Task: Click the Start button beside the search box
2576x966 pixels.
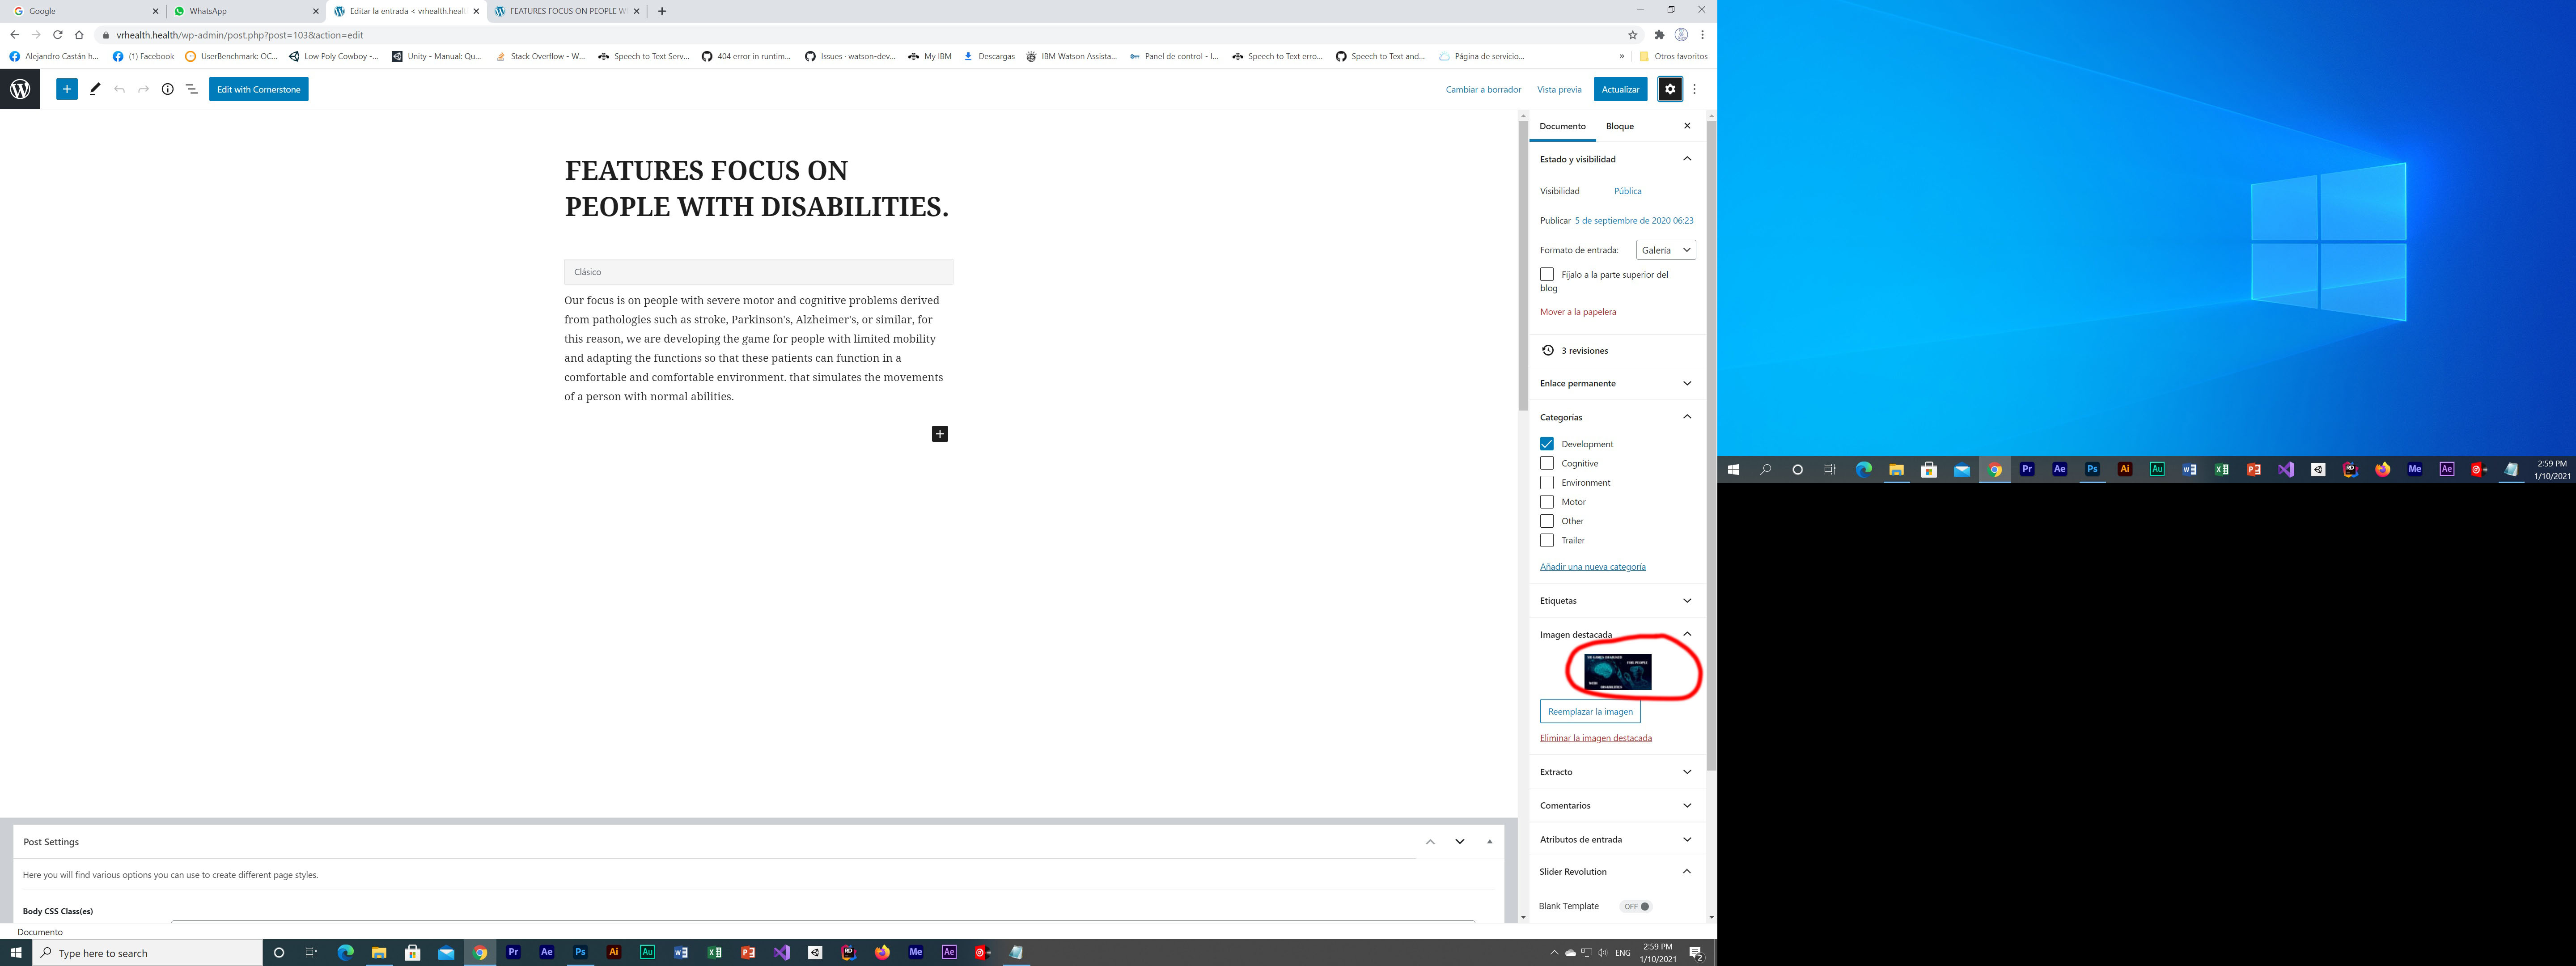Action: [16, 953]
